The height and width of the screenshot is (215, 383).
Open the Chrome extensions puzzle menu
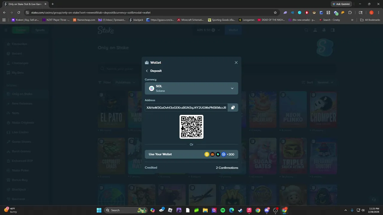point(350,13)
